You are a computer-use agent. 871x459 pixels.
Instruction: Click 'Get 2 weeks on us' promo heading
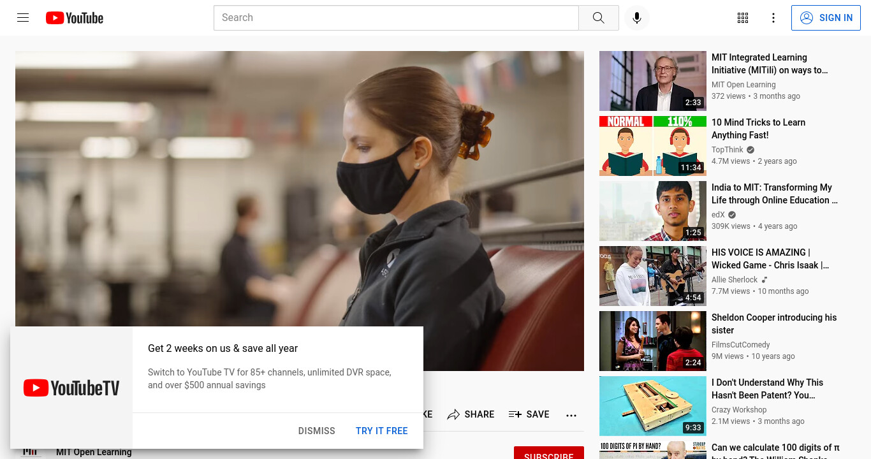coord(223,348)
